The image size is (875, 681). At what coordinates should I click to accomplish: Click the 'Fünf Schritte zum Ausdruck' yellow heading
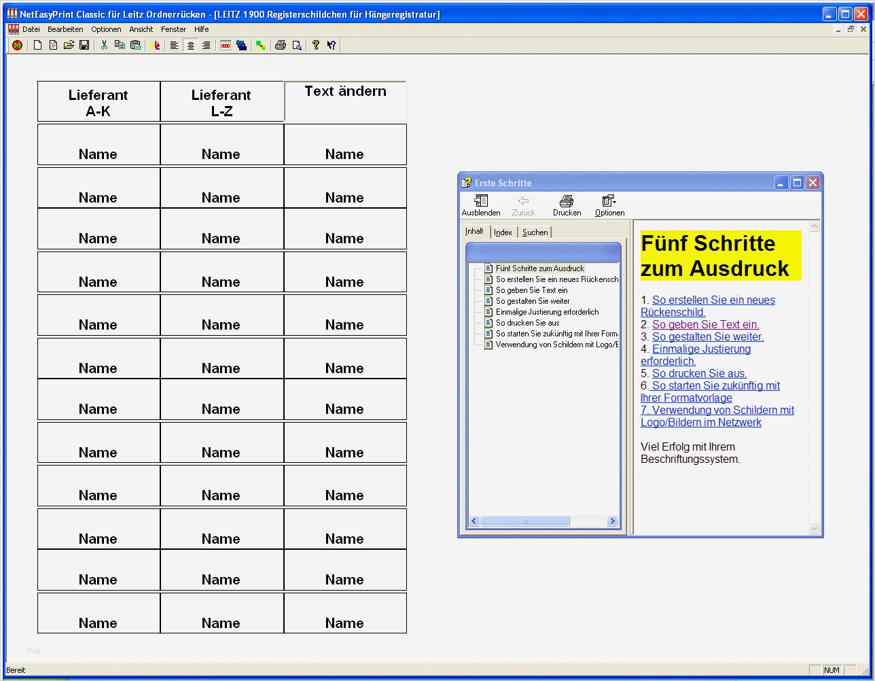click(721, 256)
